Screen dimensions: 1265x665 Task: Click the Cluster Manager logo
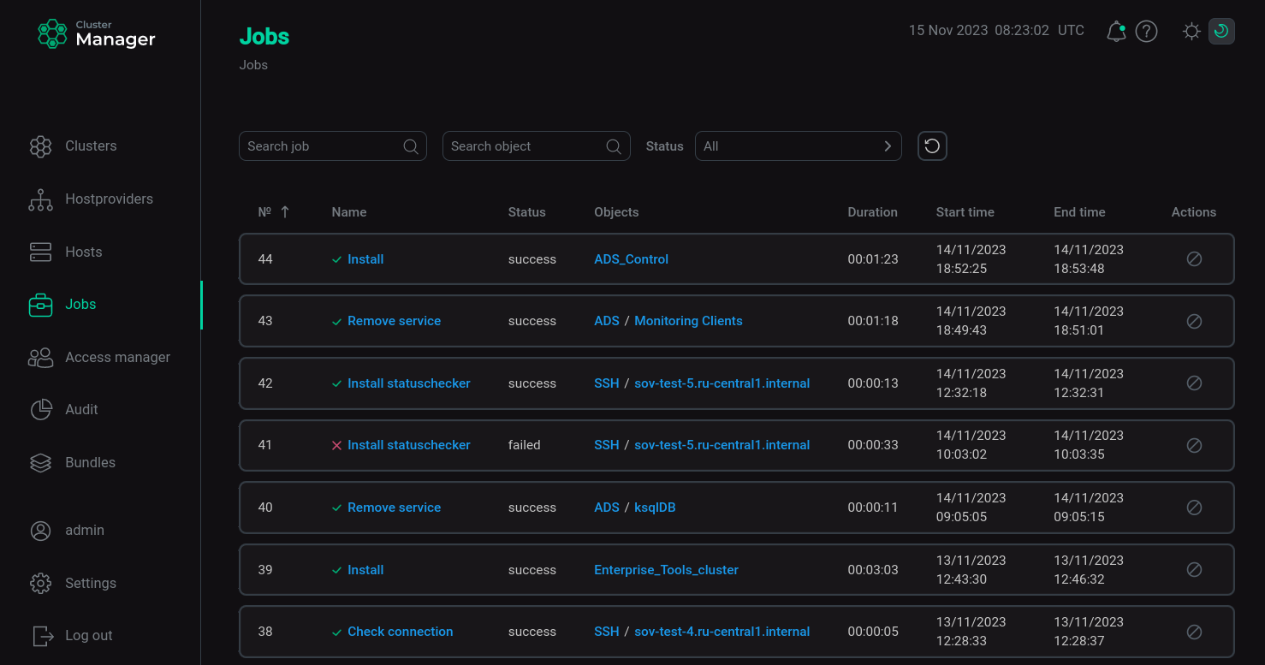(97, 34)
